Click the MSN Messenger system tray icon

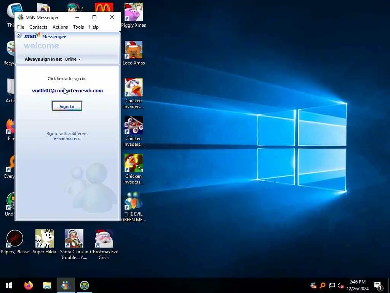coord(313,285)
